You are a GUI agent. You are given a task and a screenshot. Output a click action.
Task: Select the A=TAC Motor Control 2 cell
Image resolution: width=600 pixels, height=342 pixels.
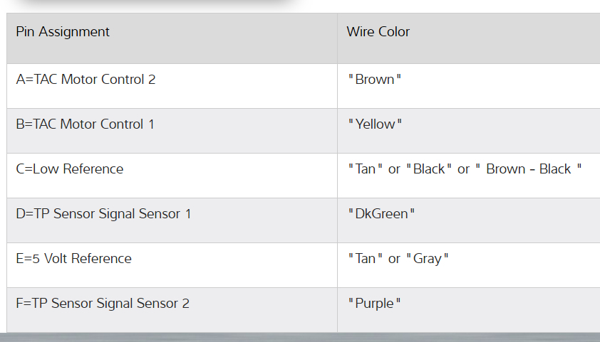coord(86,80)
